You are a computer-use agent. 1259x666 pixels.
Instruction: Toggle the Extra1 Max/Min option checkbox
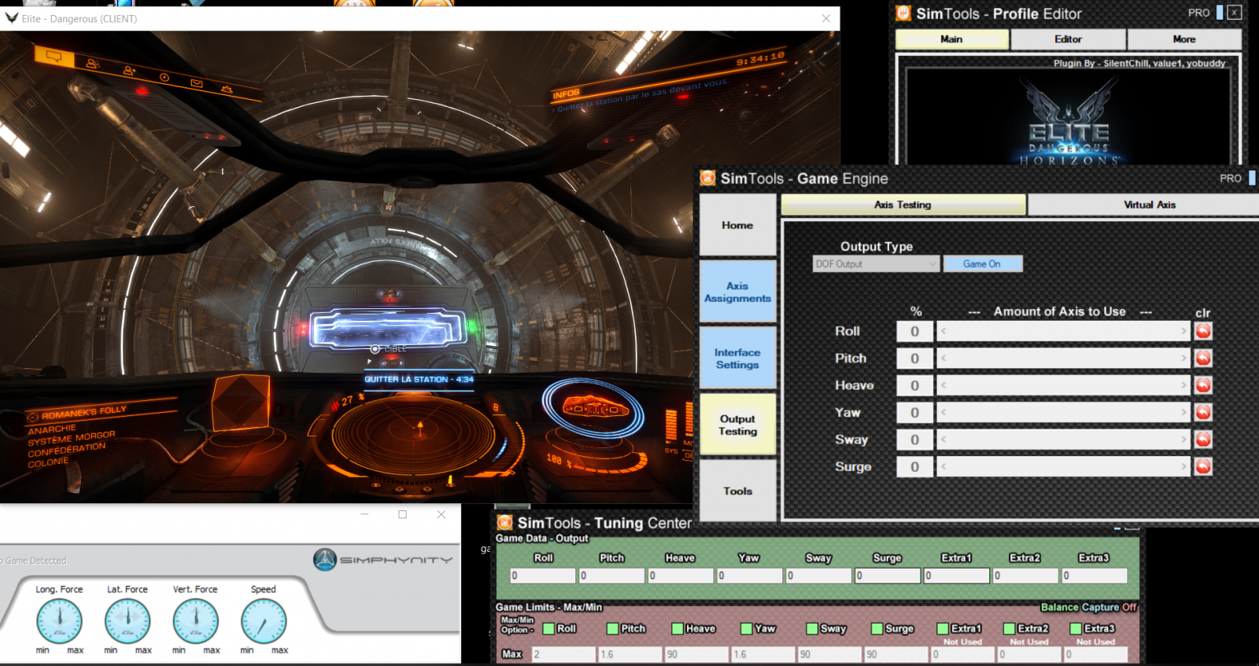[x=943, y=628]
